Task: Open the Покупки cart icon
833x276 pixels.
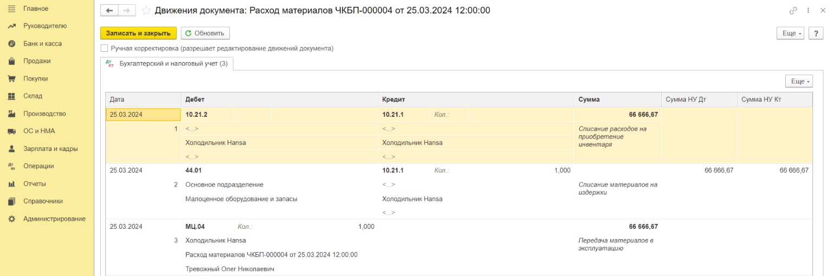Action: click(11, 78)
